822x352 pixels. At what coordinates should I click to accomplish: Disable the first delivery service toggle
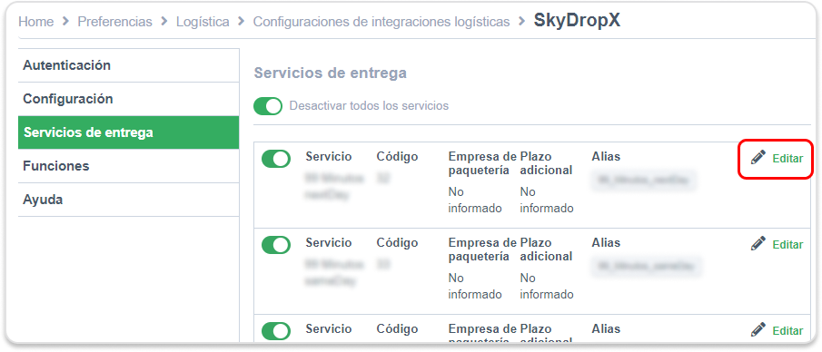[276, 159]
